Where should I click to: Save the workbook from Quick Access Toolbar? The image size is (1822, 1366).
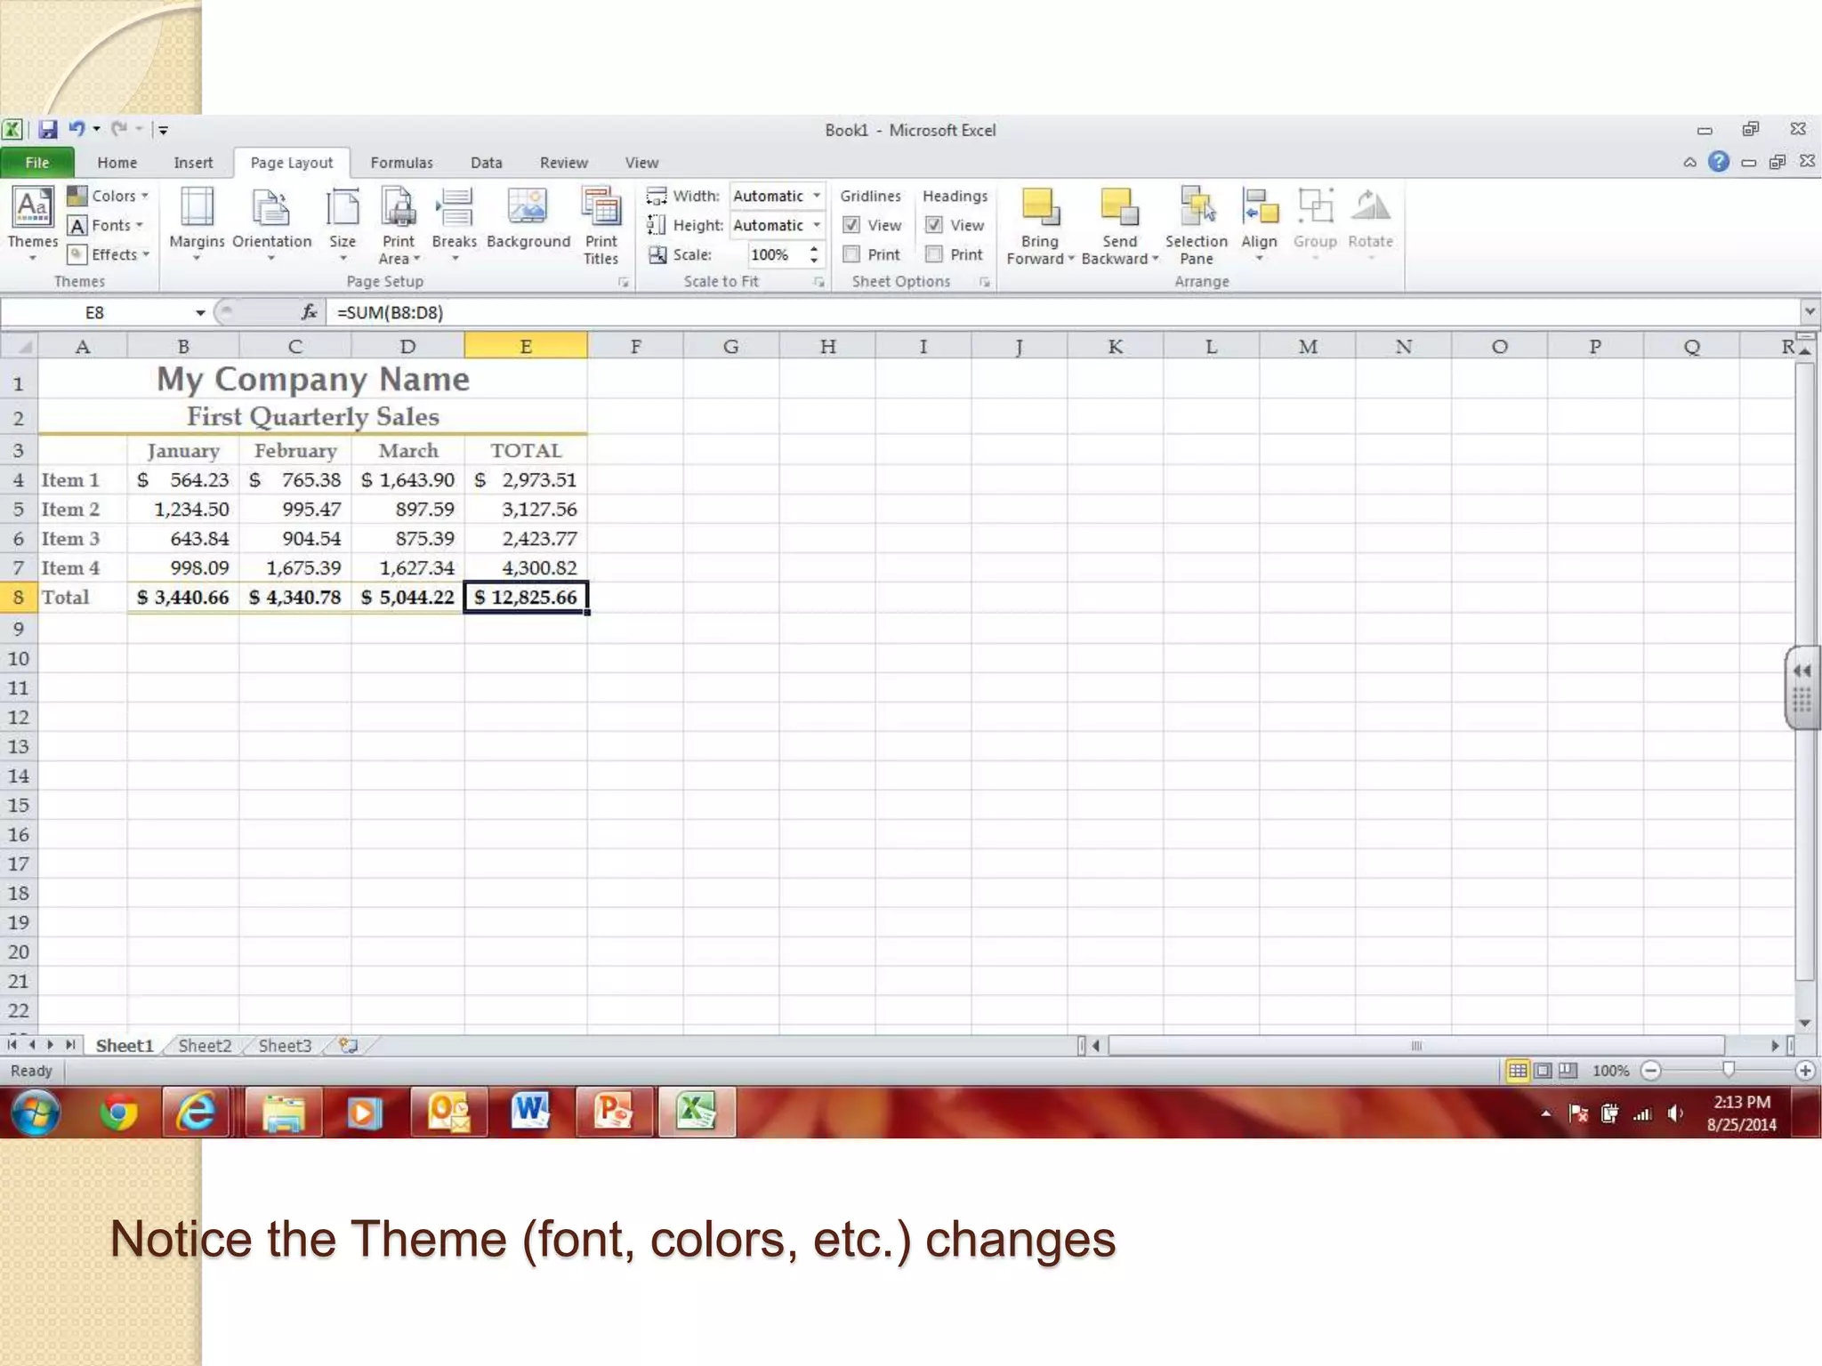47,130
